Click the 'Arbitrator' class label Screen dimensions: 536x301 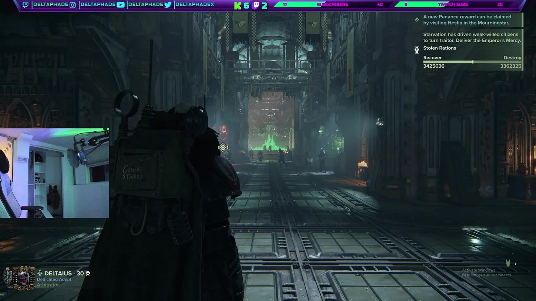[48, 285]
